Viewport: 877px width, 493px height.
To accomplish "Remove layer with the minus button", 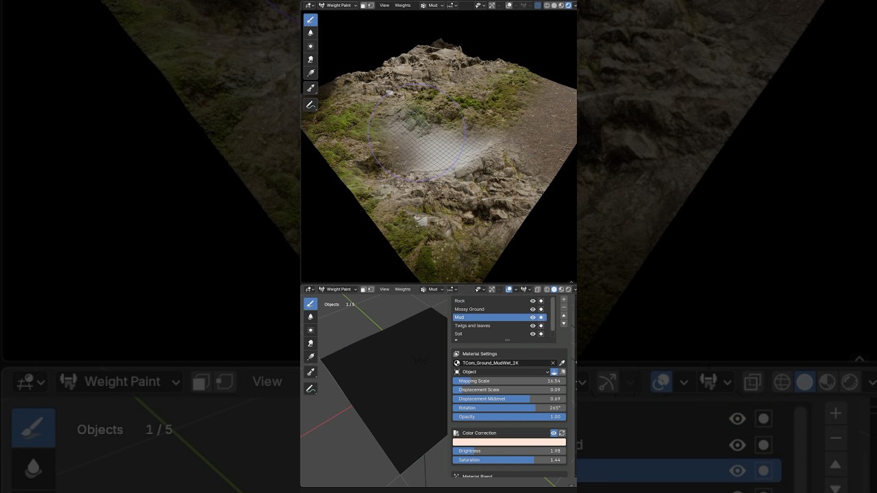I will pos(564,307).
